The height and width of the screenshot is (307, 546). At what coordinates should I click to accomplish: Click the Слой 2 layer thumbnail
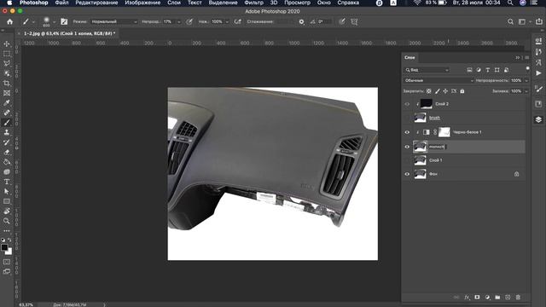427,104
